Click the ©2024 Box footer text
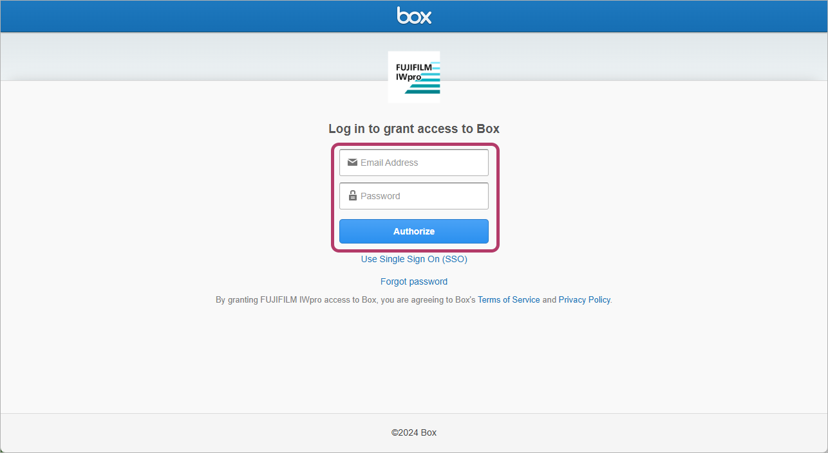This screenshot has width=828, height=453. pos(414,432)
